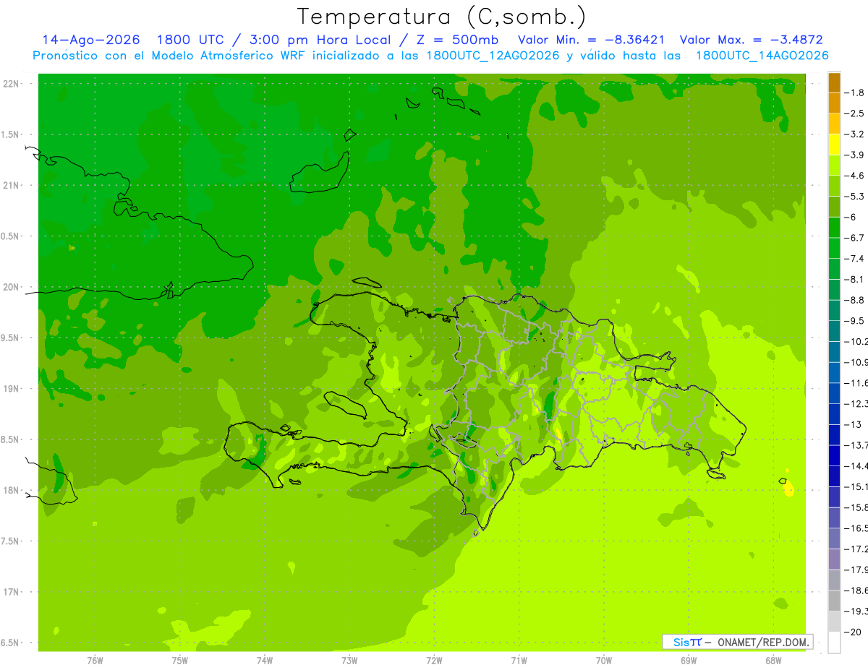This screenshot has height=670, width=868.
Task: Click the '71W' longitude label
Action: click(x=519, y=661)
